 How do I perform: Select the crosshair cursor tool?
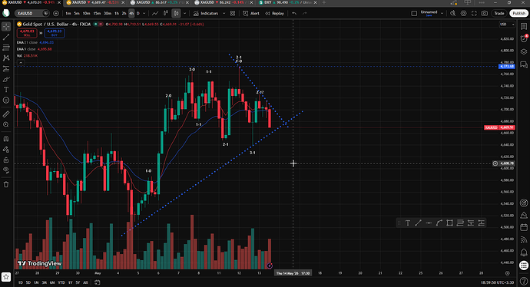pos(6,26)
